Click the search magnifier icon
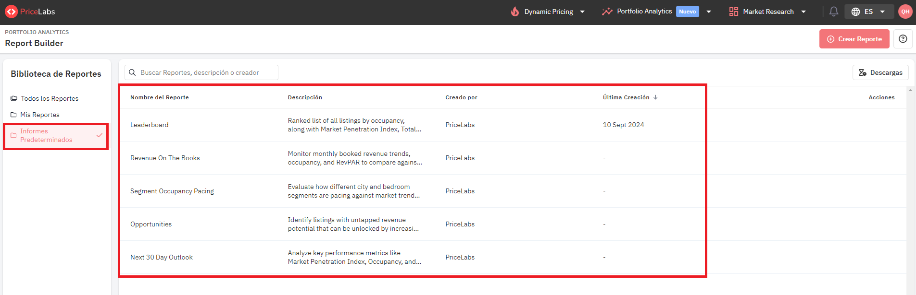The width and height of the screenshot is (916, 295). pyautogui.click(x=132, y=72)
